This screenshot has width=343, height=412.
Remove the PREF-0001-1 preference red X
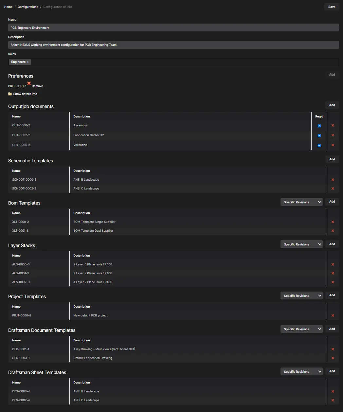(x=29, y=83)
